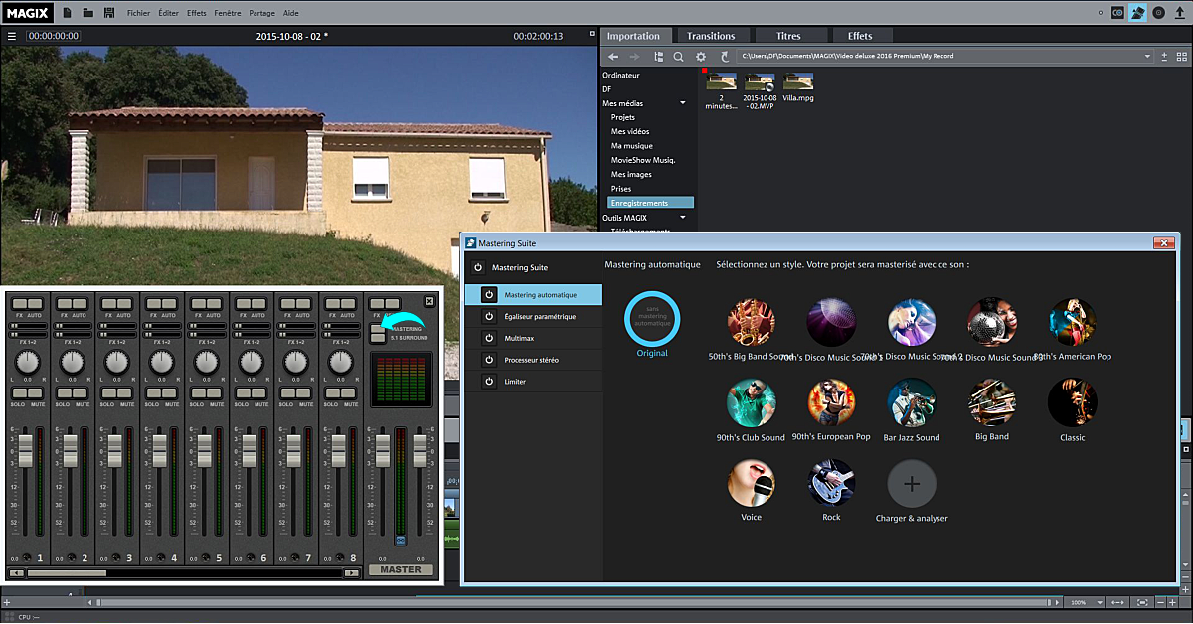Viewport: 1193px width, 624px height.
Task: Pick the Bar Jazz Sound preset
Action: 912,403
